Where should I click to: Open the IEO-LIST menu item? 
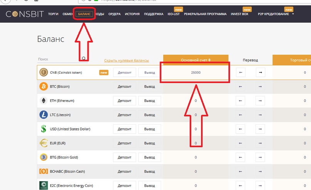point(173,14)
